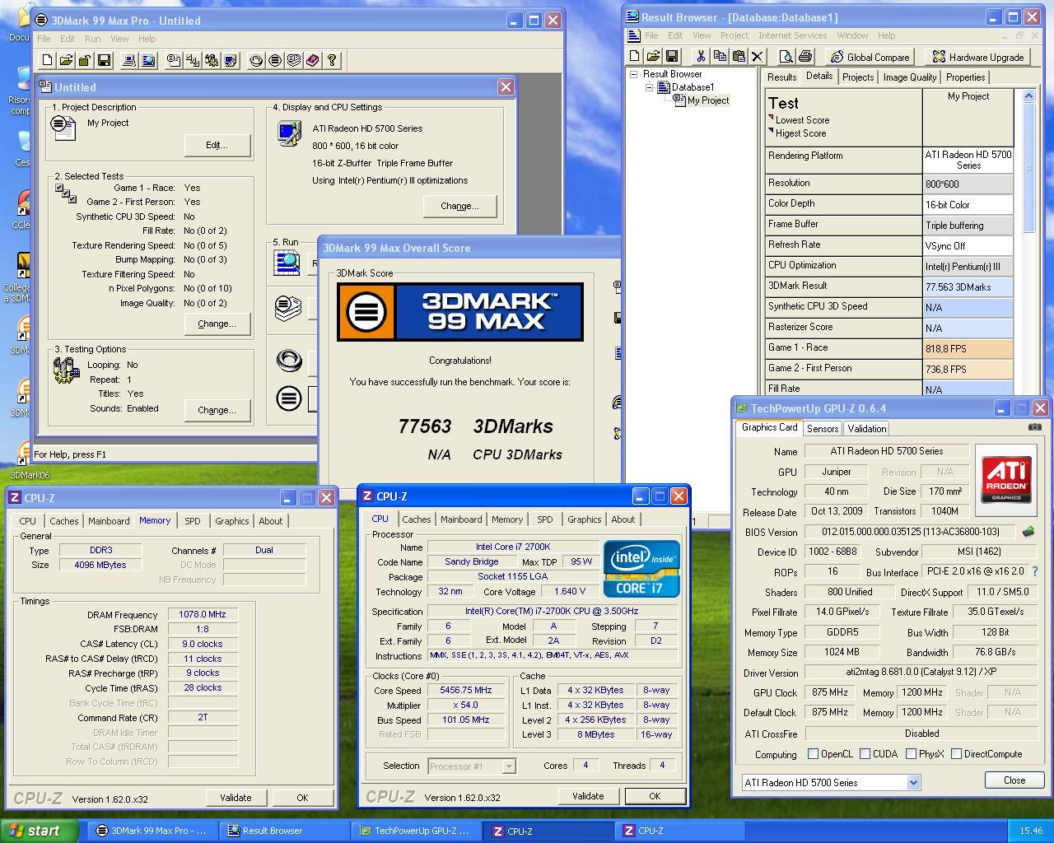Click the Print Preview icon in Result Browser
This screenshot has height=843, width=1054.
point(786,56)
